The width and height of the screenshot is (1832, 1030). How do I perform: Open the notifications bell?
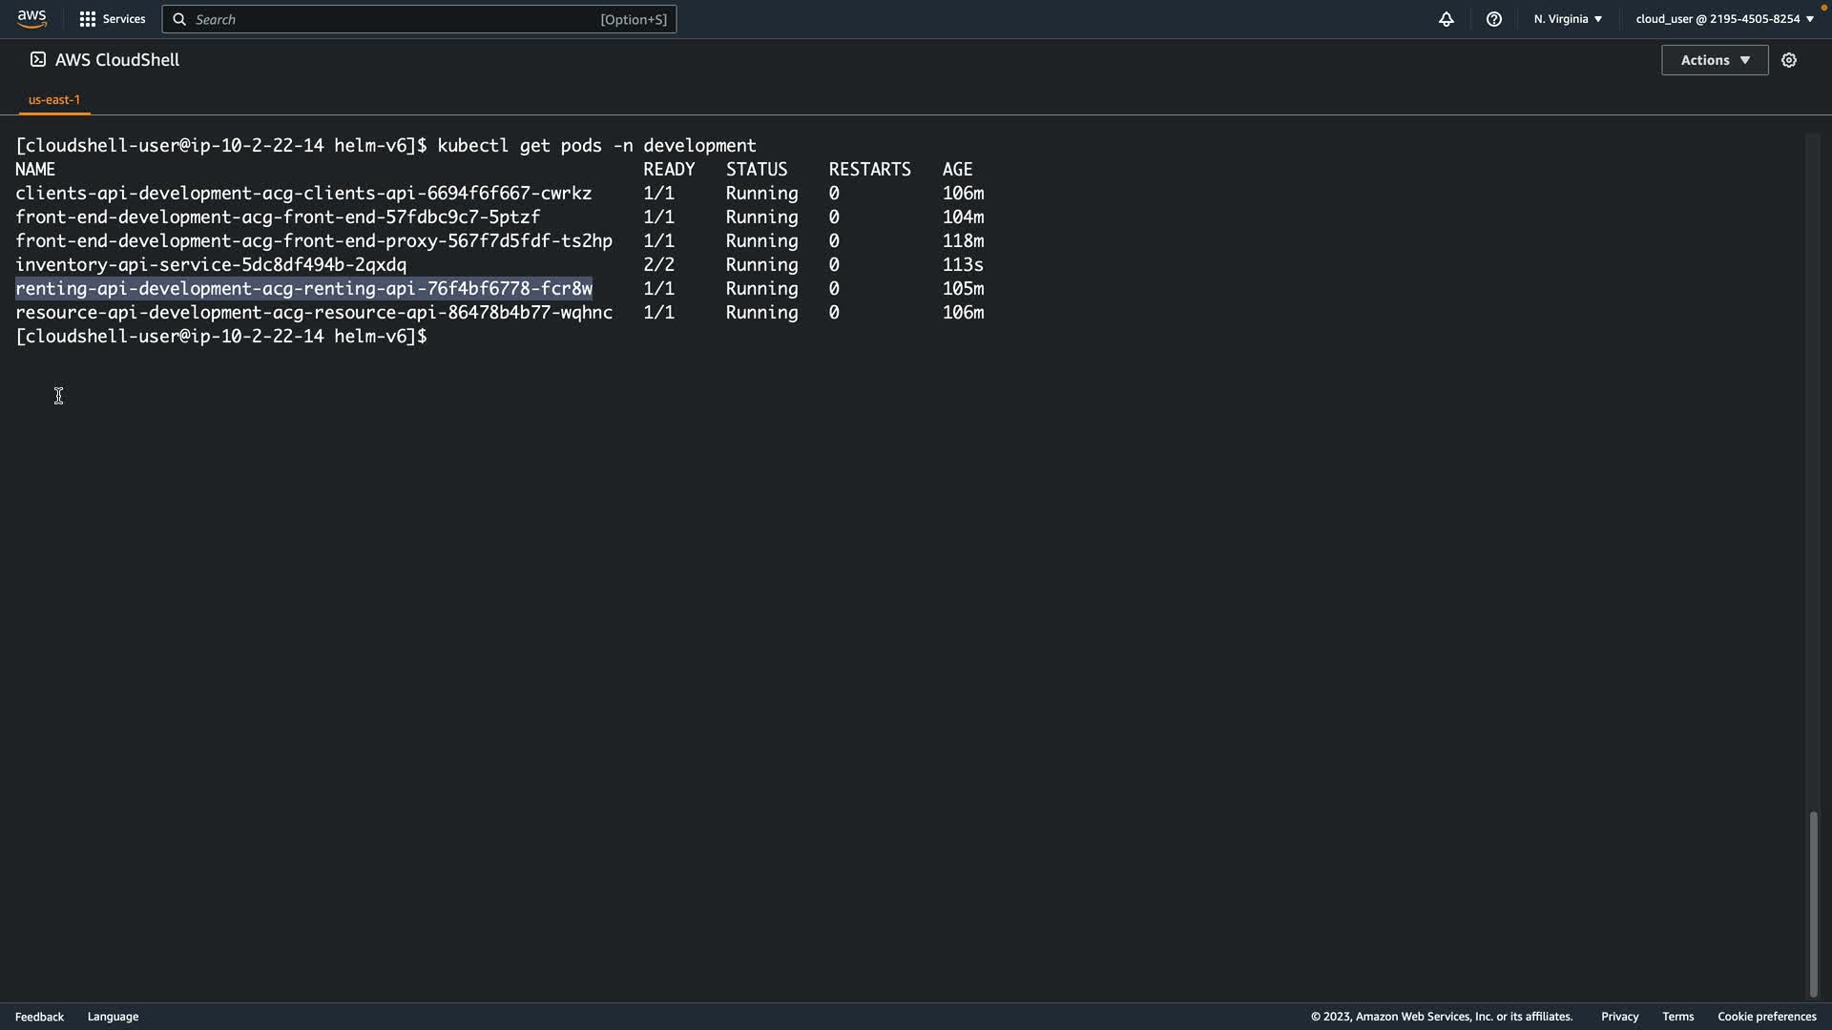(x=1446, y=19)
